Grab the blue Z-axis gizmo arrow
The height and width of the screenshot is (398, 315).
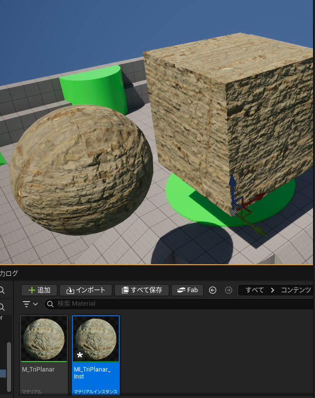pos(232,184)
